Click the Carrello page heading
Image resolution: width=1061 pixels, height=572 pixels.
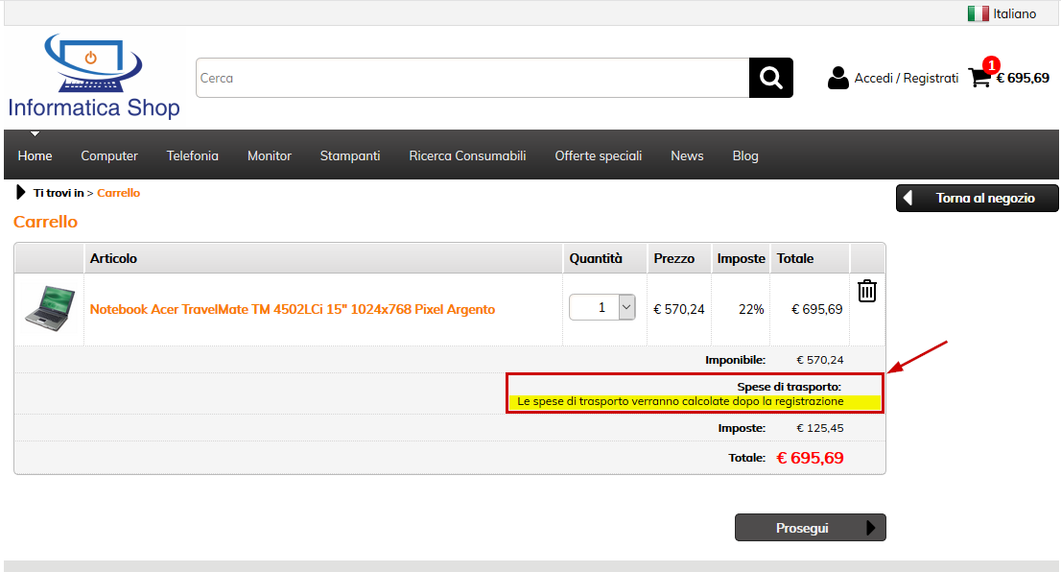click(45, 222)
